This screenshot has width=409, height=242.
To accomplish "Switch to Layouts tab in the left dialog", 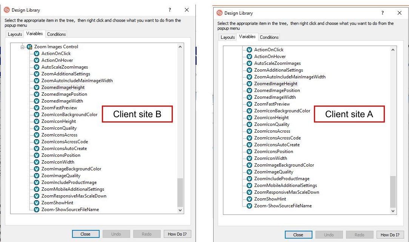I will (x=15, y=34).
